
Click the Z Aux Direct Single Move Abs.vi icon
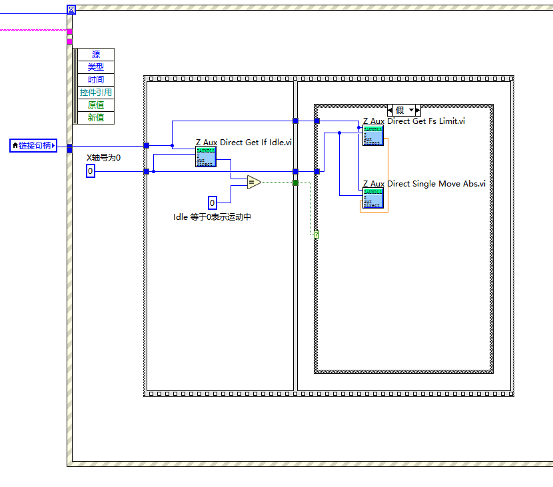click(x=372, y=197)
